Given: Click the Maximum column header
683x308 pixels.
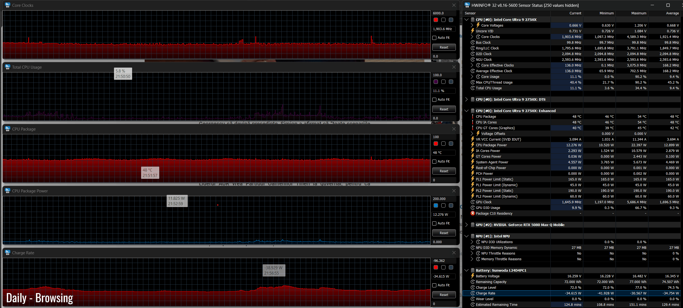Looking at the screenshot, I should click(x=632, y=13).
